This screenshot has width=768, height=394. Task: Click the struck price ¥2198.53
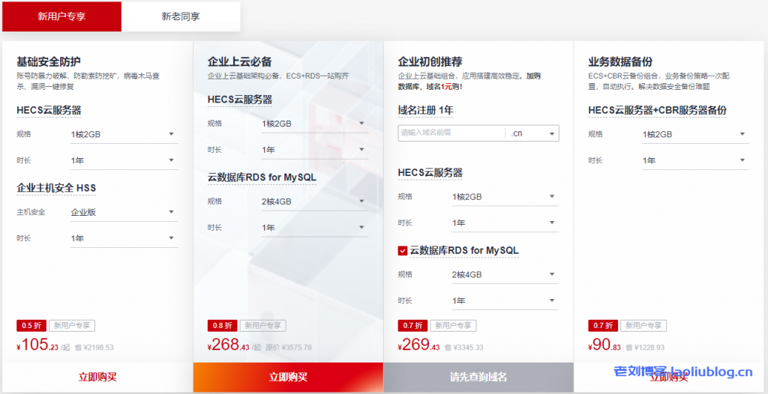98,348
